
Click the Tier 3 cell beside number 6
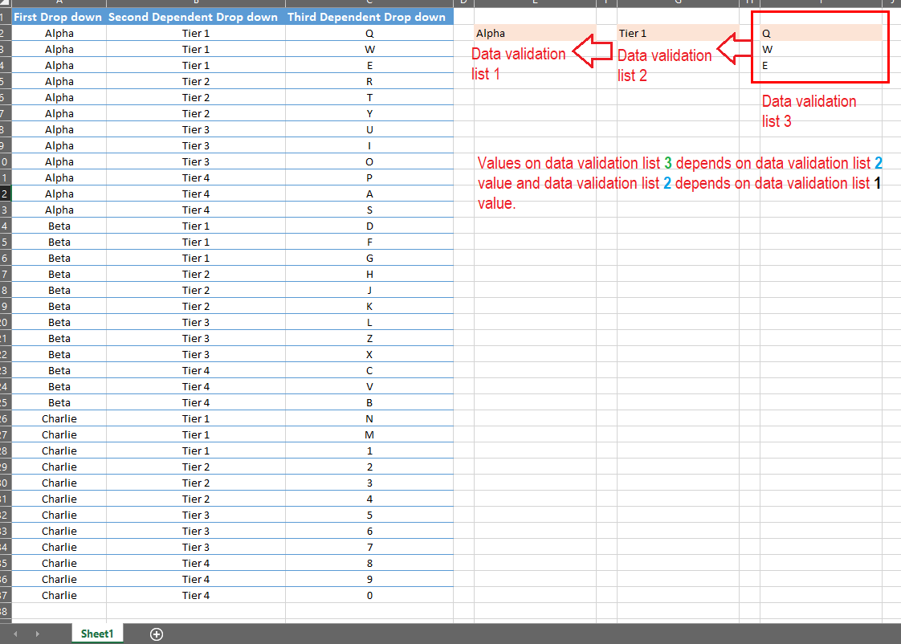pyautogui.click(x=196, y=532)
